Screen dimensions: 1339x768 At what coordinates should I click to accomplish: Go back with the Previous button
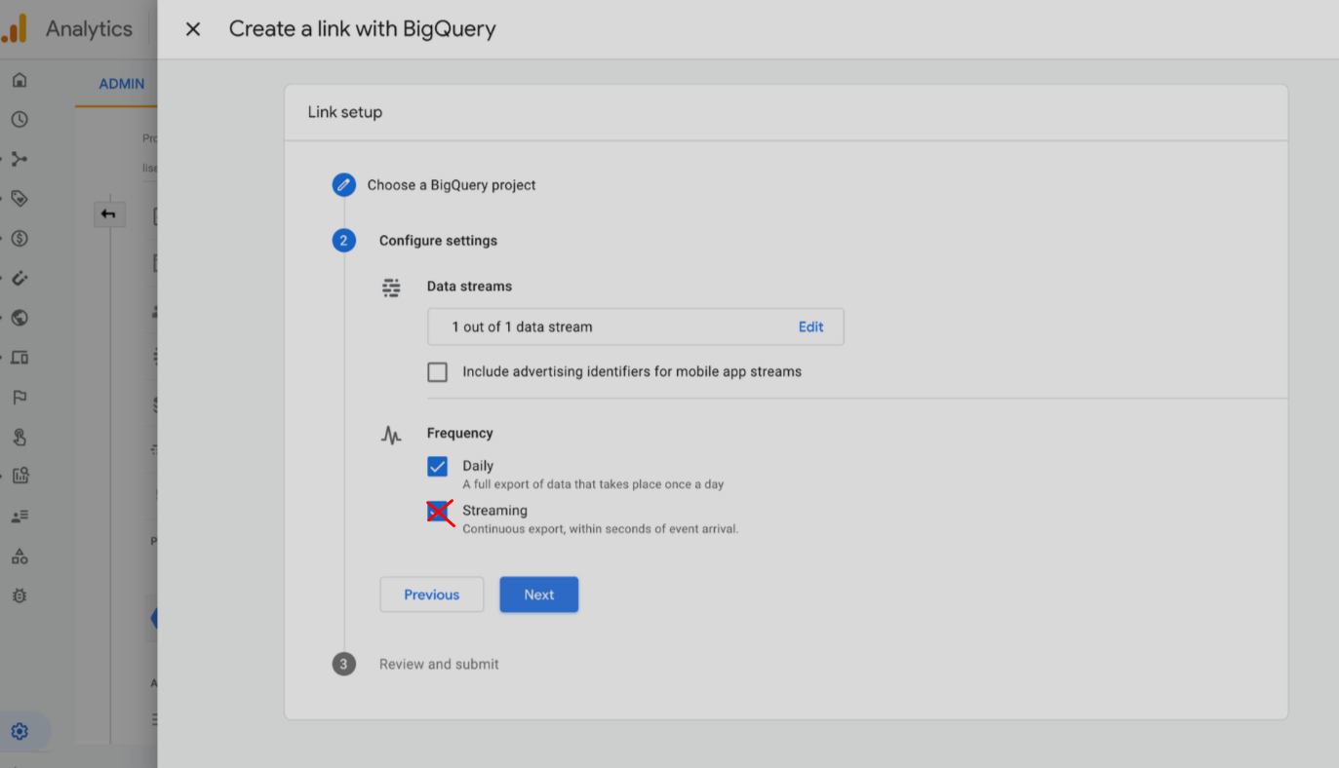point(431,595)
